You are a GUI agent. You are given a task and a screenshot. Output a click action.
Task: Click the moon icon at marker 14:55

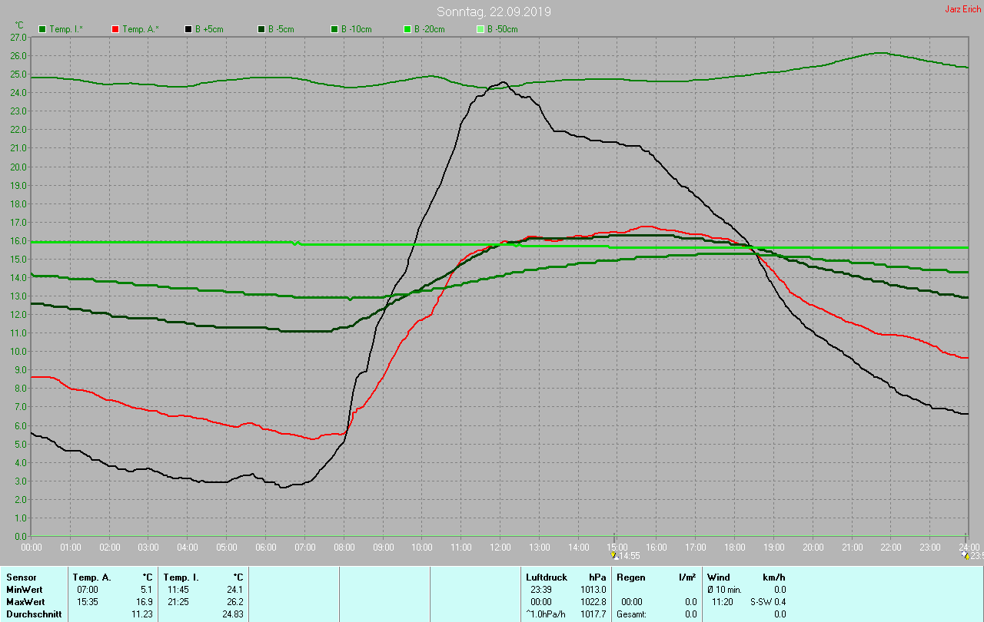tap(613, 554)
